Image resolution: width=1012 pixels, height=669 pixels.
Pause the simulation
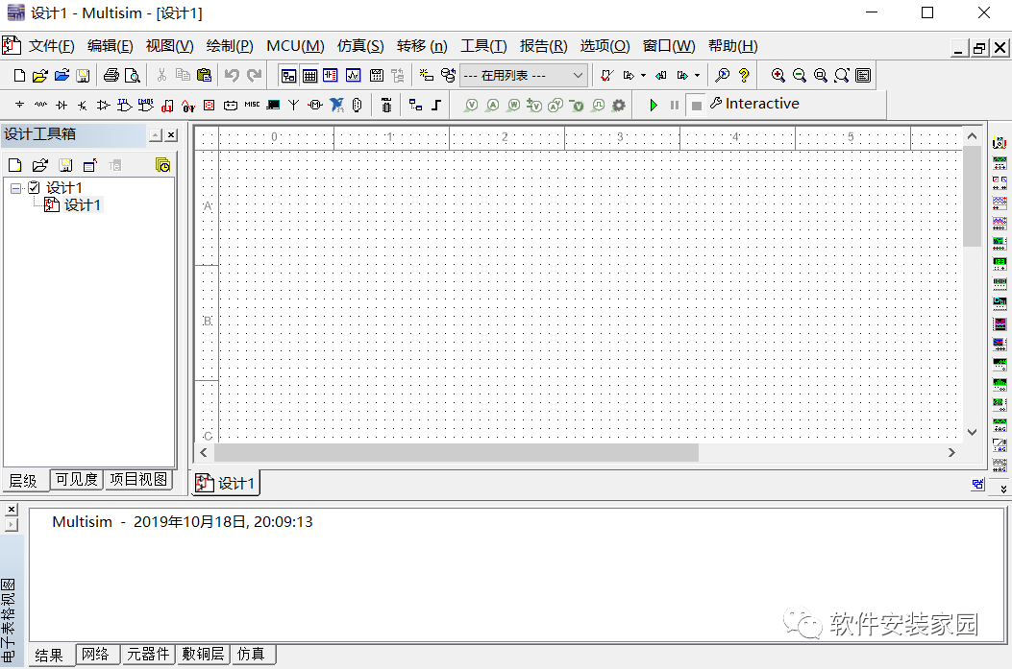point(674,104)
